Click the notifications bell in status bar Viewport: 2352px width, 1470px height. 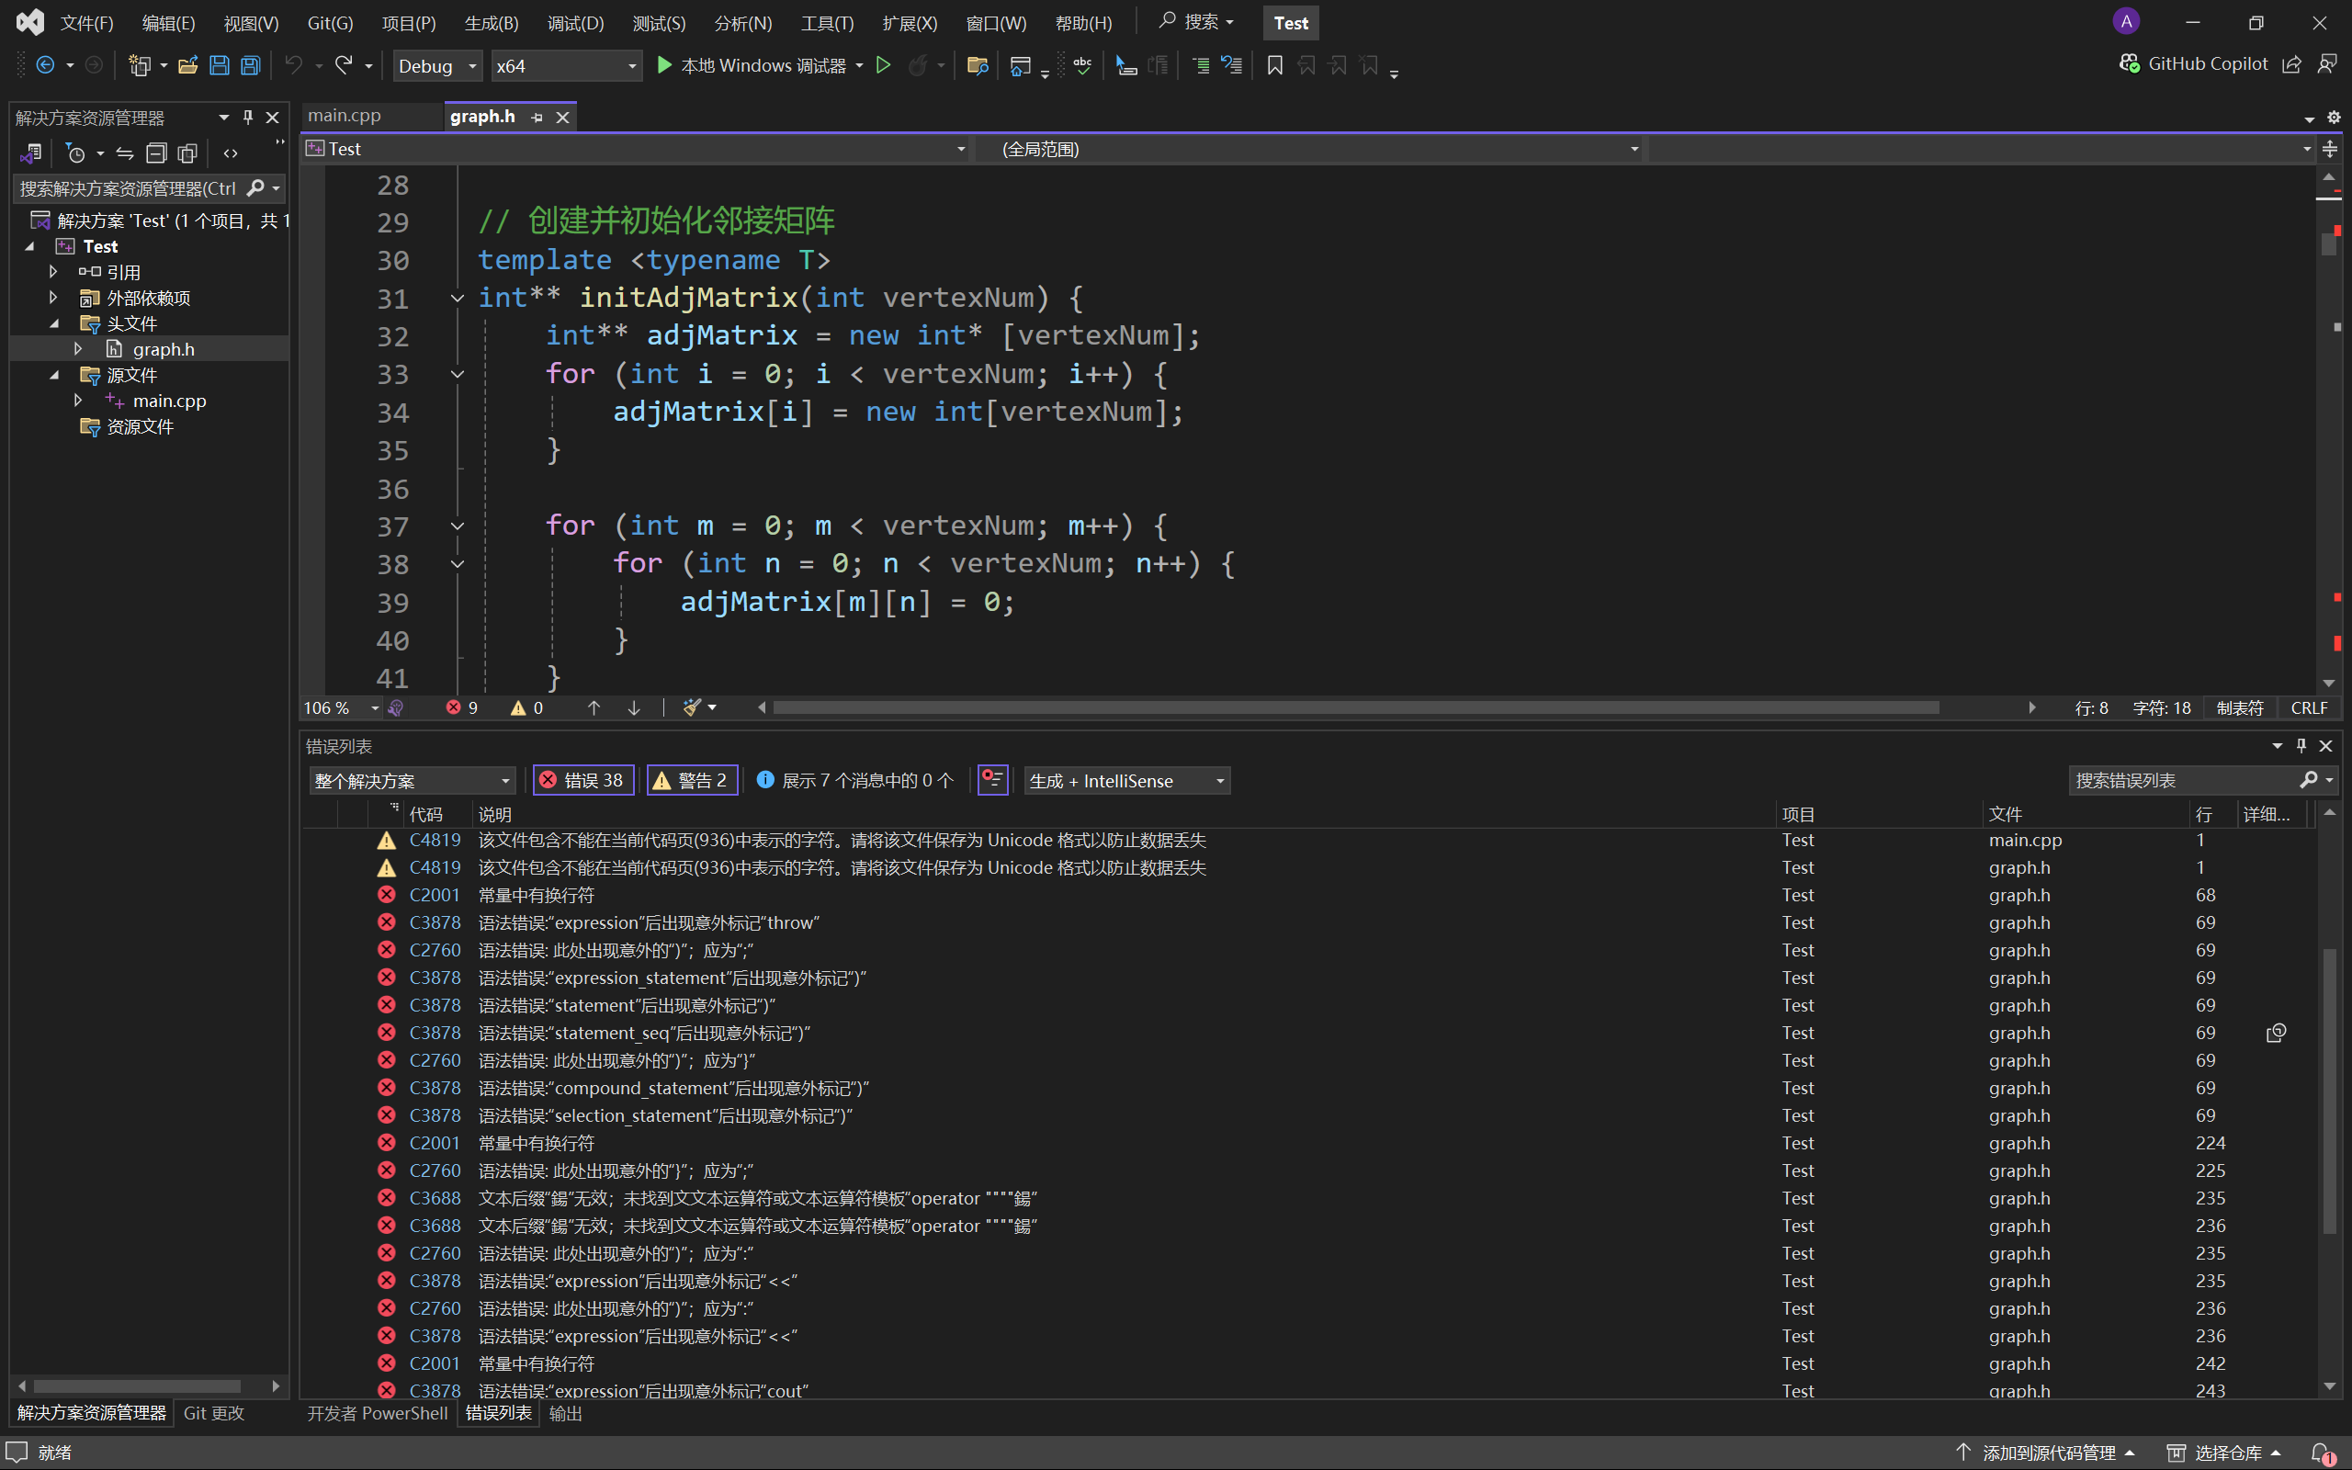coord(2321,1453)
